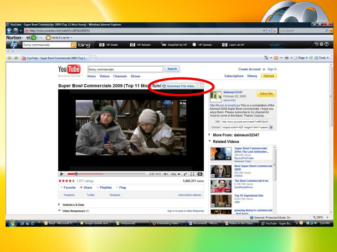Screen dimensions: 337x252
Task: Collapse the Related Videos section
Action: [x=210, y=141]
